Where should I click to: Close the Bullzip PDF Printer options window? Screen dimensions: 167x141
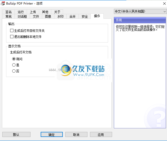164,4
